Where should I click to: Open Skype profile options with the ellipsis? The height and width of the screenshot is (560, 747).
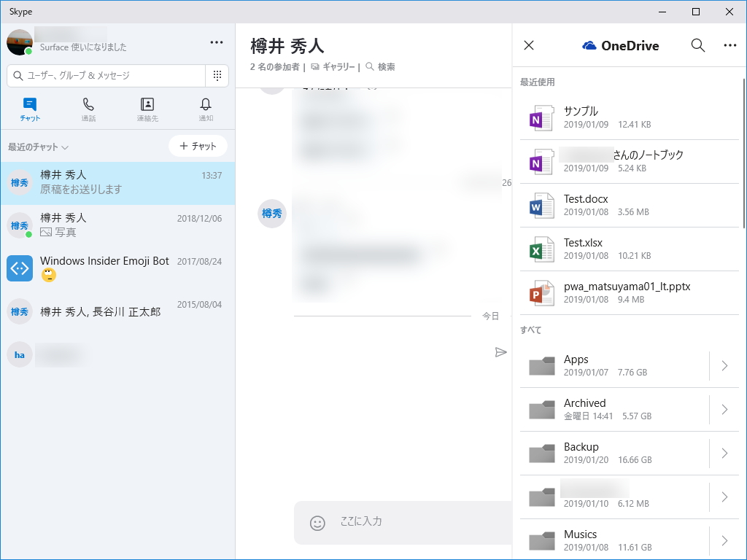(217, 42)
